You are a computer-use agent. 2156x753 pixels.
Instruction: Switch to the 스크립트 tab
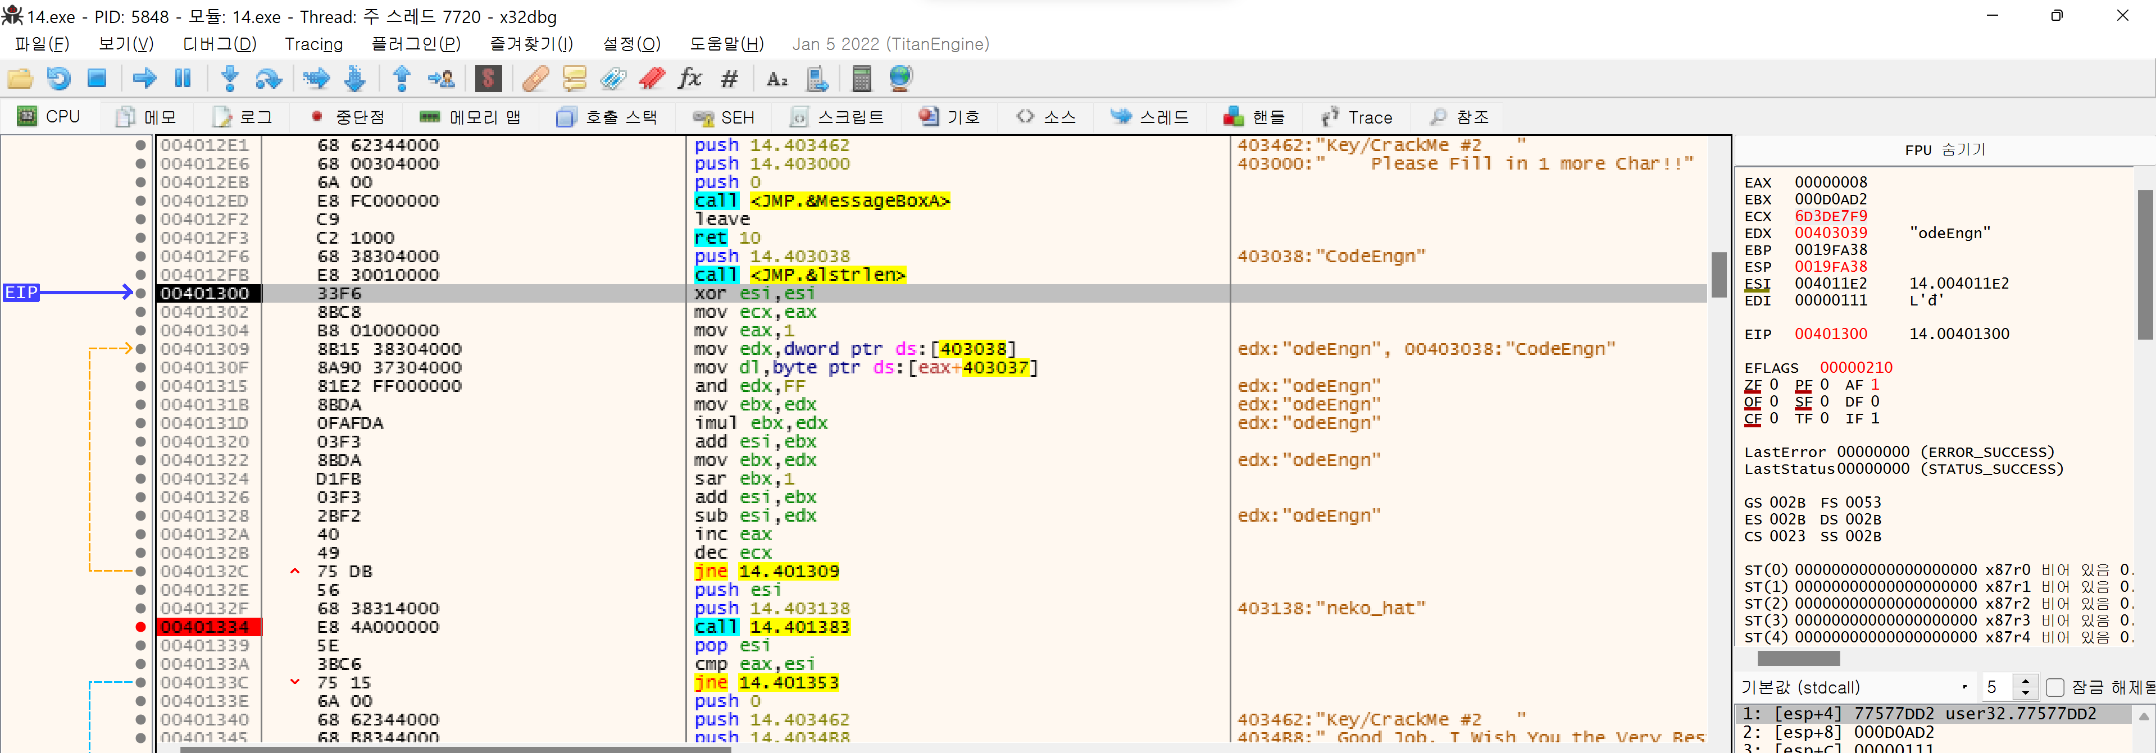[x=837, y=117]
